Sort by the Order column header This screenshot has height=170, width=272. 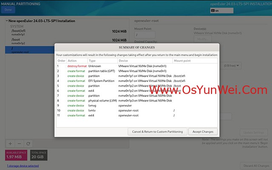(61, 61)
